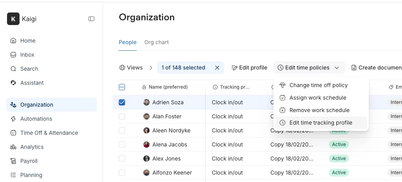Image resolution: width=402 pixels, height=182 pixels.
Task: Select the Alan Foster row checkbox
Action: [122, 116]
